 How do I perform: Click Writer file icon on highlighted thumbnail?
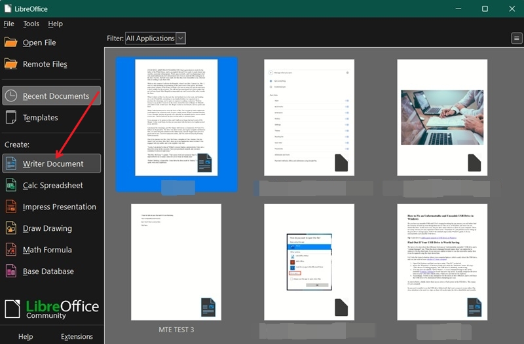tap(204, 163)
